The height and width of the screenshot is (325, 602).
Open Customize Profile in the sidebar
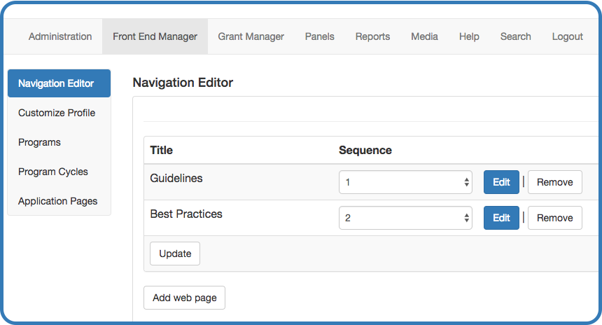pyautogui.click(x=59, y=113)
